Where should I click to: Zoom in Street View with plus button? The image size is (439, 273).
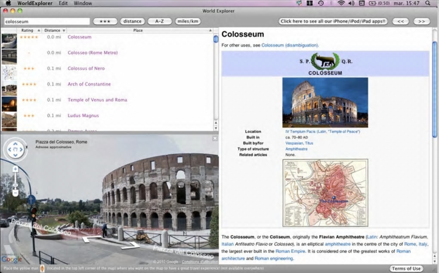click(x=15, y=169)
